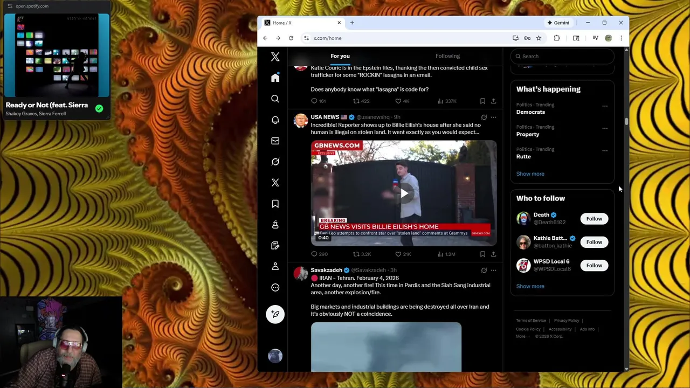Open Chrome three-dot menu
Viewport: 690px width, 388px height.
(621, 38)
